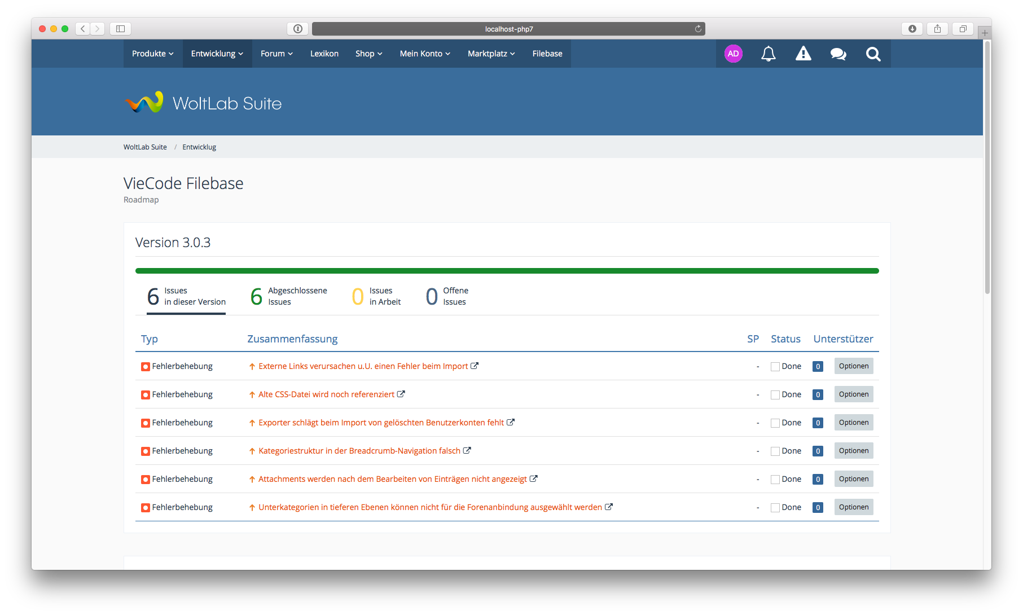Click the localhost-php7 address bar
This screenshot has height=615, width=1023.
click(508, 29)
